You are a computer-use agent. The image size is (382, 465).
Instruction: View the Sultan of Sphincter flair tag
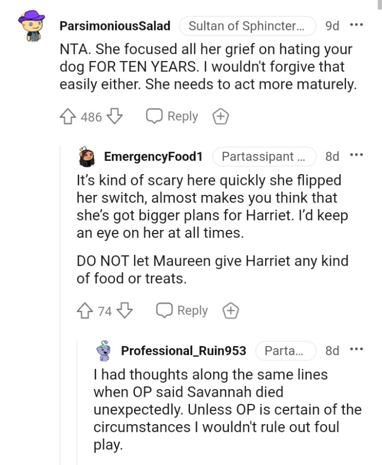point(248,25)
